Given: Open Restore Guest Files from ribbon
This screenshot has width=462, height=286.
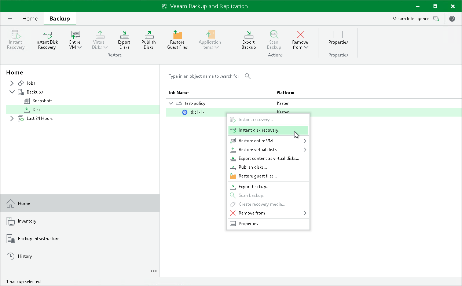Looking at the screenshot, I should 177,40.
